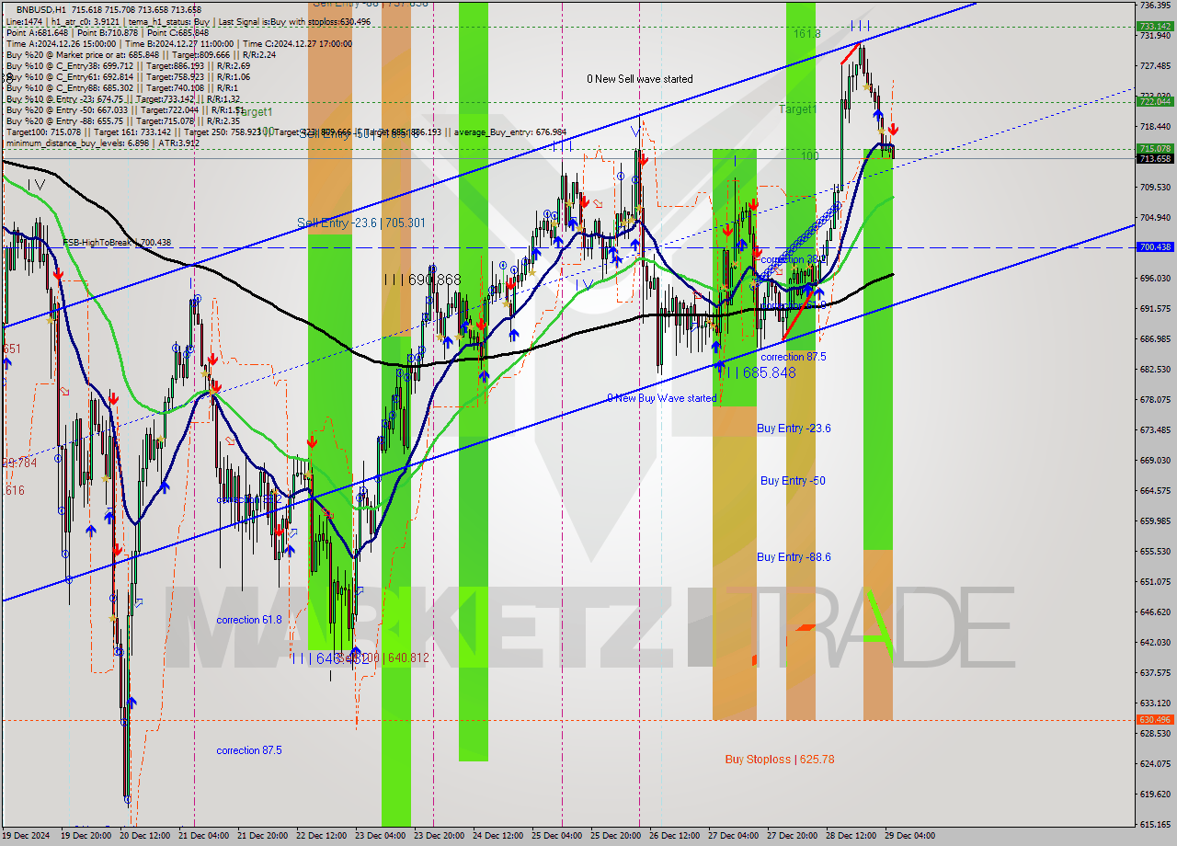Viewport: 1177px width, 846px height.
Task: Select the 624.075 price axis value
Action: (x=1155, y=763)
